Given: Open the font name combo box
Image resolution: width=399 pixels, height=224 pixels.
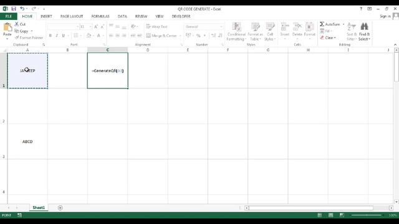Looking at the screenshot, I should pos(64,27).
